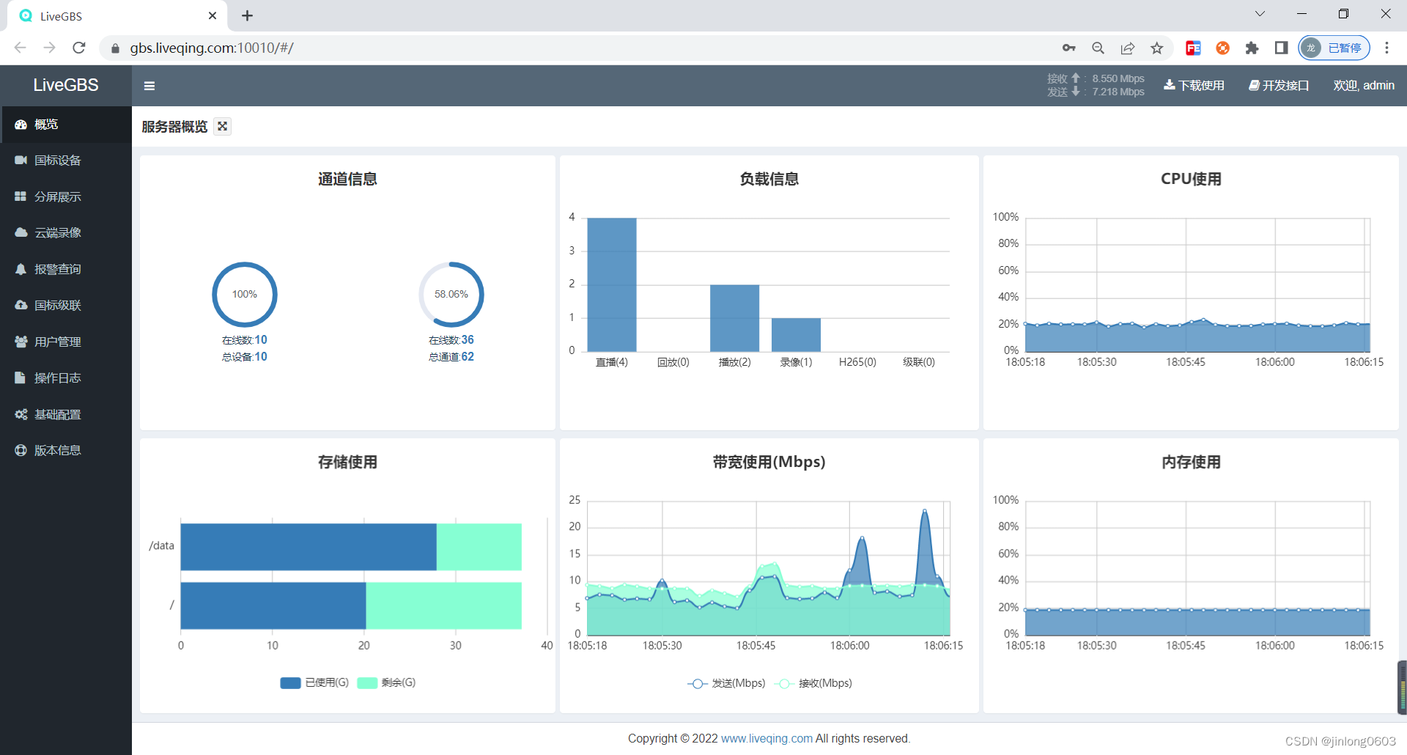This screenshot has height=755, width=1407.
Task: Click the lock icon for site information
Action: click(x=115, y=48)
